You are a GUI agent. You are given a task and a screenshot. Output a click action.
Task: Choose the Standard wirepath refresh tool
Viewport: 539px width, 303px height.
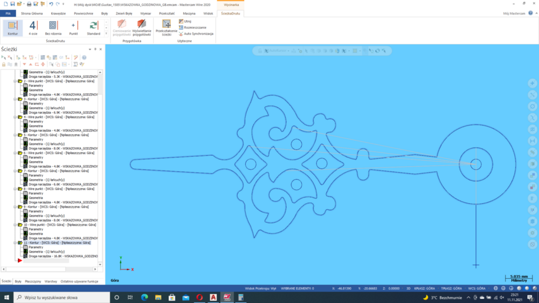point(93,28)
